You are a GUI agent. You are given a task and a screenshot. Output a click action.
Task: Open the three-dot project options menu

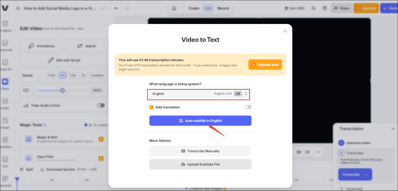[104, 8]
